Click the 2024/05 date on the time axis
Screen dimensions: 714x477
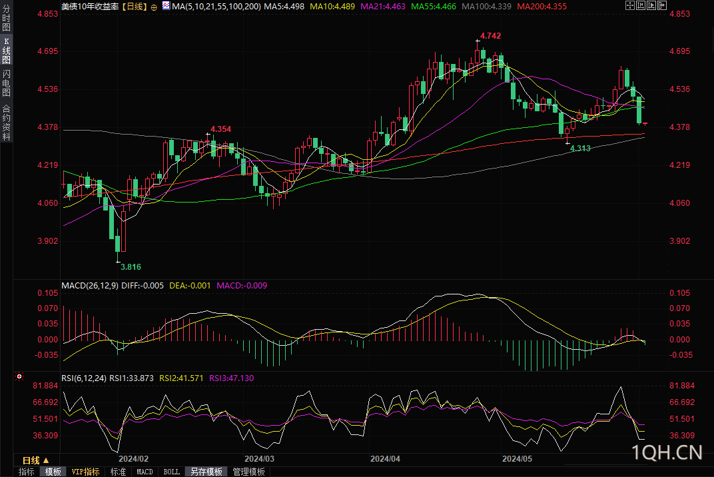coord(517,459)
